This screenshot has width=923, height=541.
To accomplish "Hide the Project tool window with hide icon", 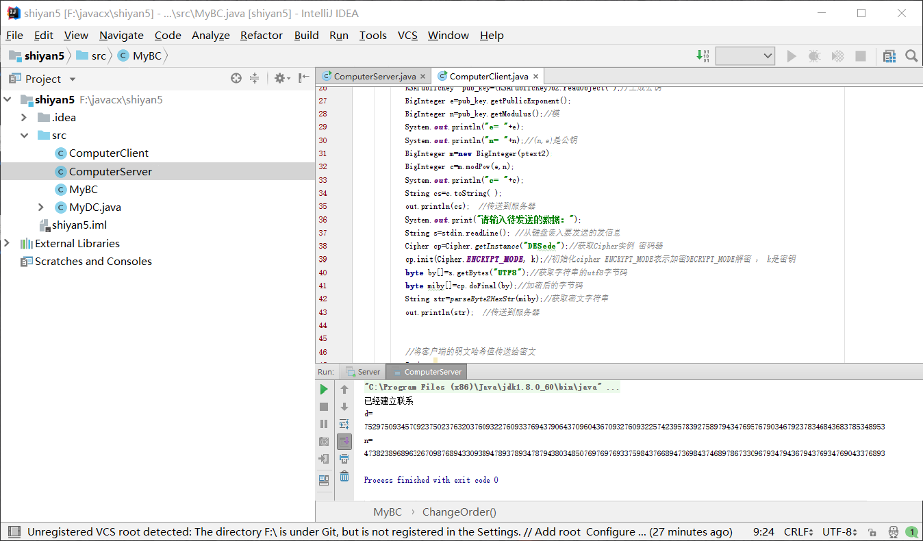I will [x=304, y=79].
